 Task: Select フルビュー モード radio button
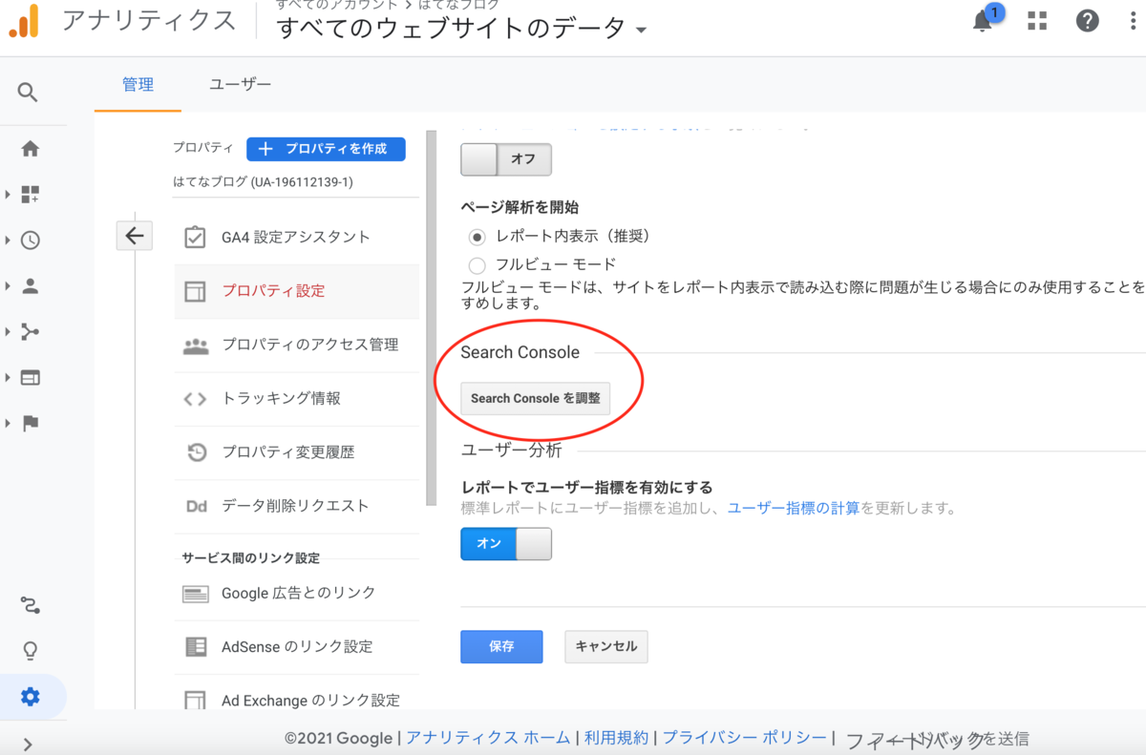point(477,264)
